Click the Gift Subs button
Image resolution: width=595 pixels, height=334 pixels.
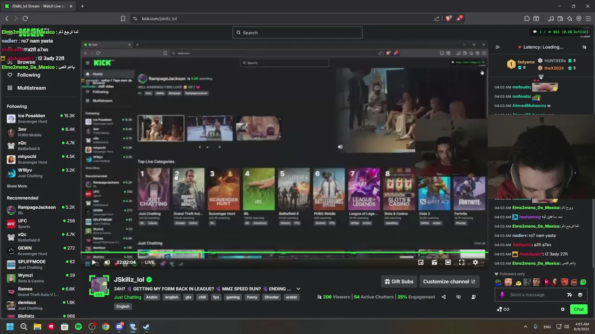pos(399,282)
